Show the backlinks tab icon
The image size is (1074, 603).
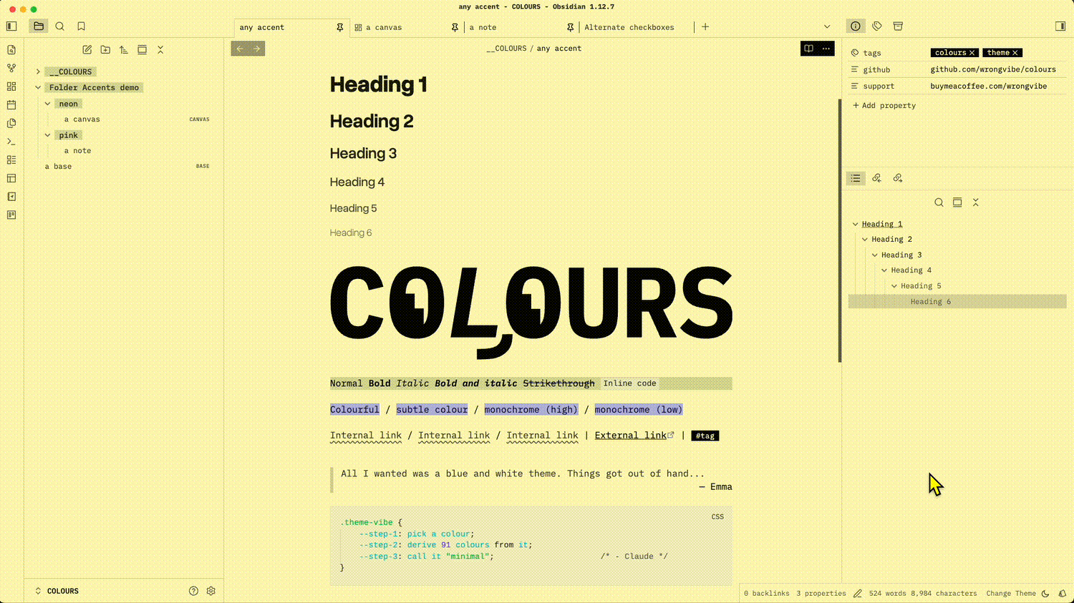(876, 178)
